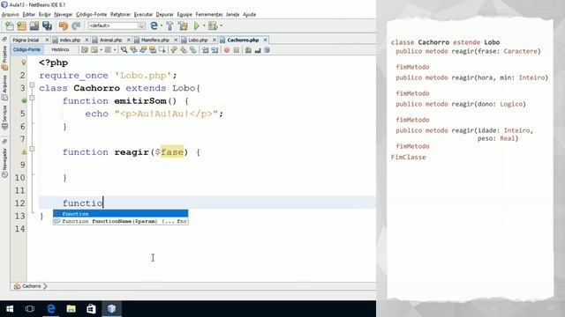Open the Ajuda menu
The image size is (565, 317).
click(x=249, y=14)
